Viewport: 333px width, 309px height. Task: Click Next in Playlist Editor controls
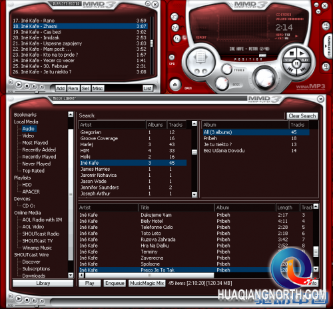(x=41, y=87)
